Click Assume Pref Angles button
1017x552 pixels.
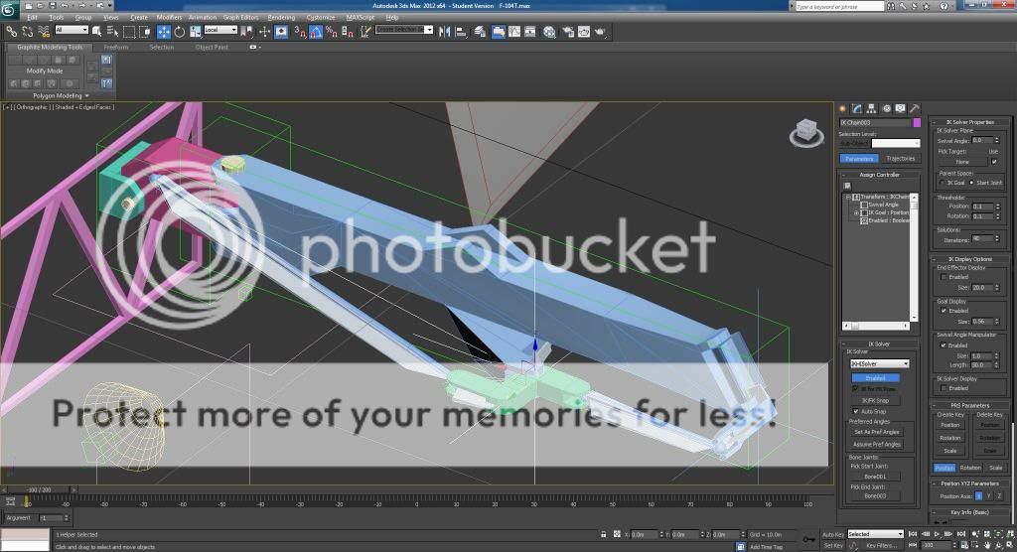click(x=876, y=445)
